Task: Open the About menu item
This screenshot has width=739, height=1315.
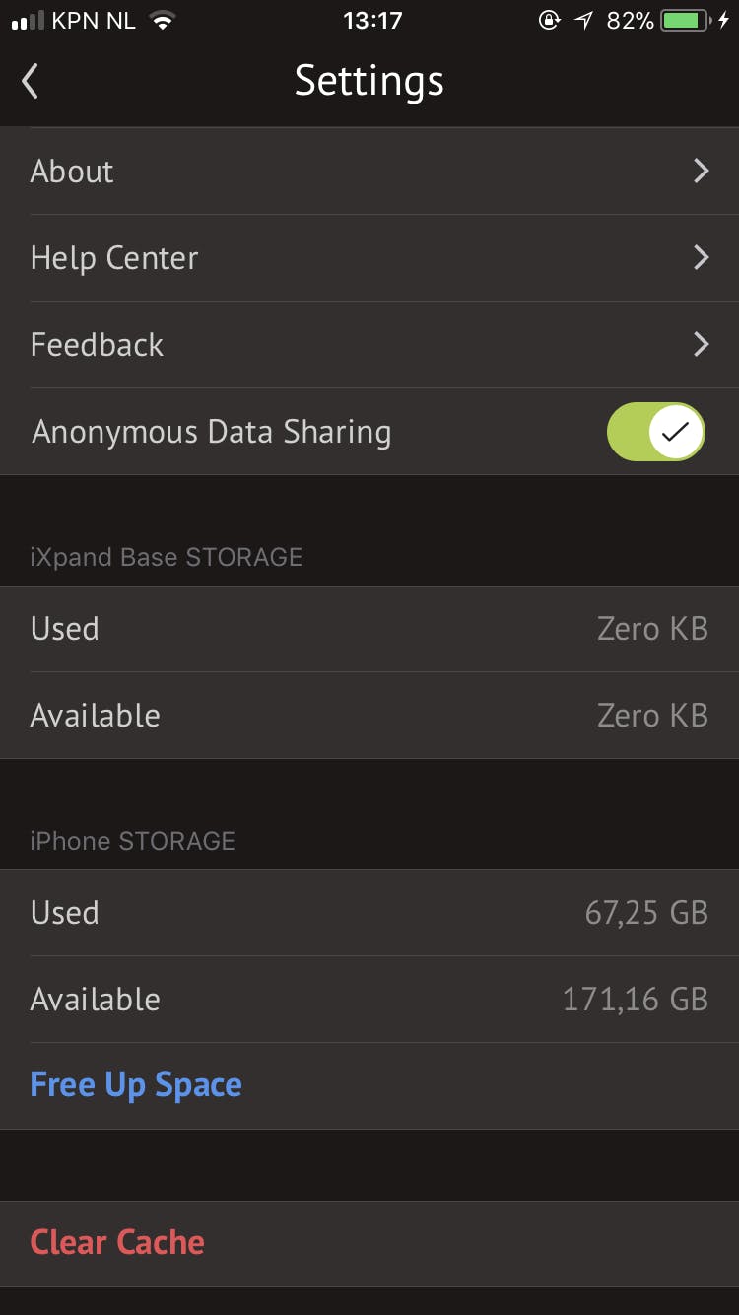Action: 72,172
